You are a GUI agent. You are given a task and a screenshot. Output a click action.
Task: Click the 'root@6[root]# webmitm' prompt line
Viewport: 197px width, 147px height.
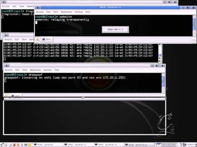(54, 17)
